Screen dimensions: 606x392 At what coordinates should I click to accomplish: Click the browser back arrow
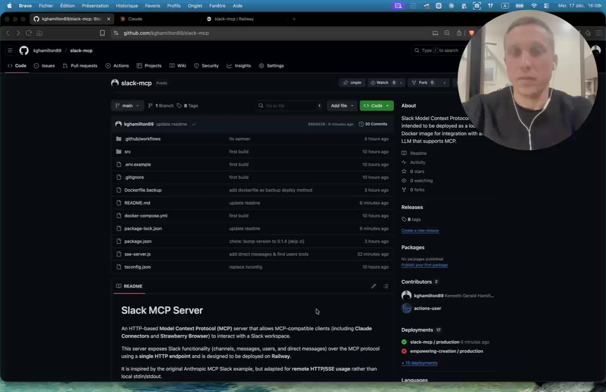pyautogui.click(x=8, y=33)
